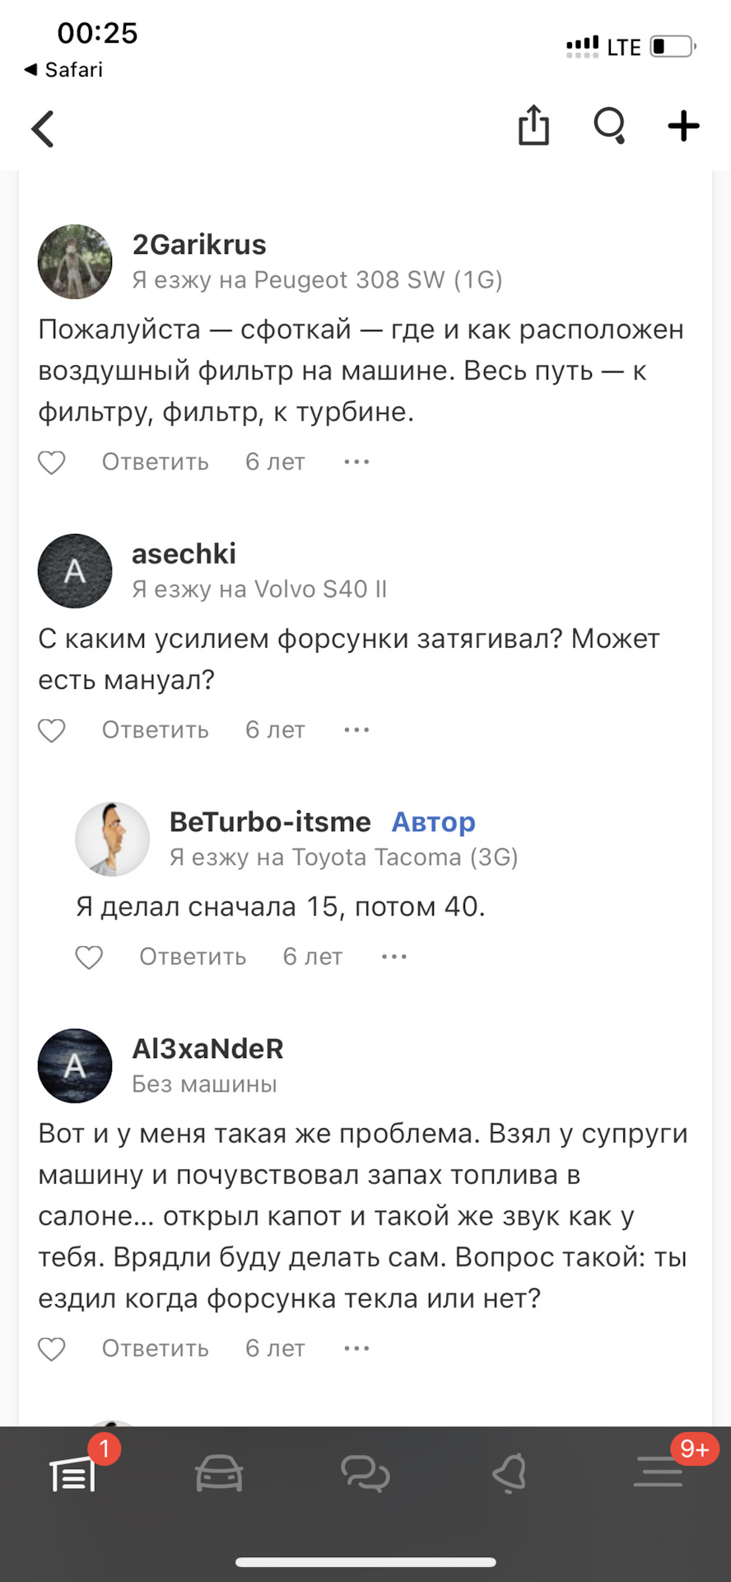This screenshot has width=731, height=1582.
Task: Open the news feed tab
Action: tap(73, 1473)
